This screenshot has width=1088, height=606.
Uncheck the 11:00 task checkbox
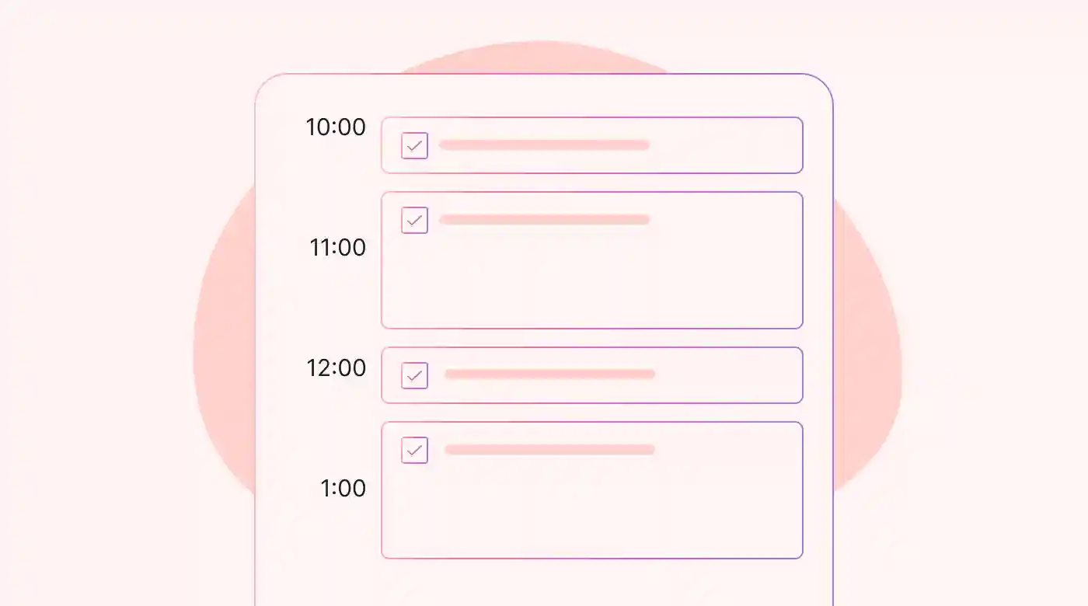(x=414, y=220)
